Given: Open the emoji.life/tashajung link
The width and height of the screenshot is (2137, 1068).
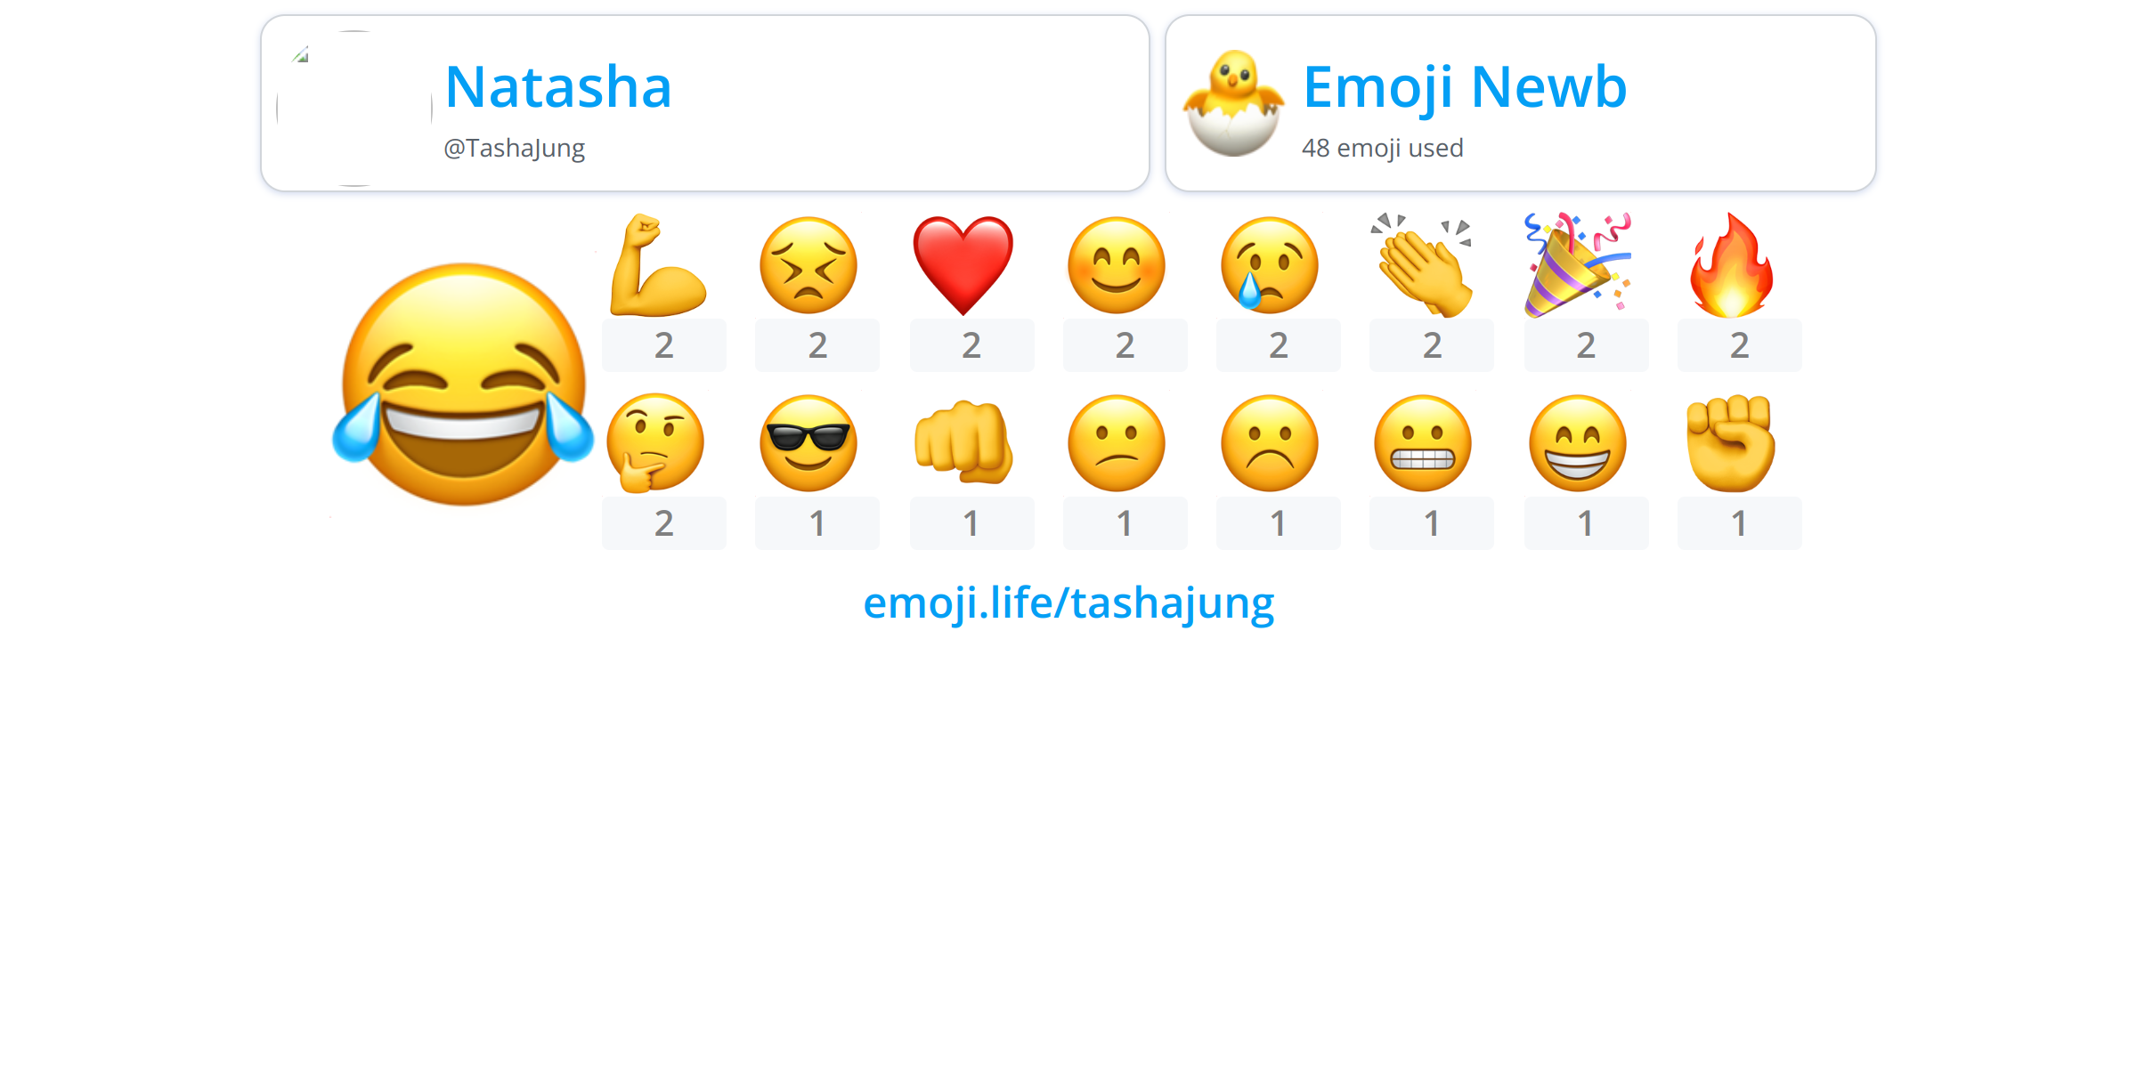Looking at the screenshot, I should tap(1068, 603).
